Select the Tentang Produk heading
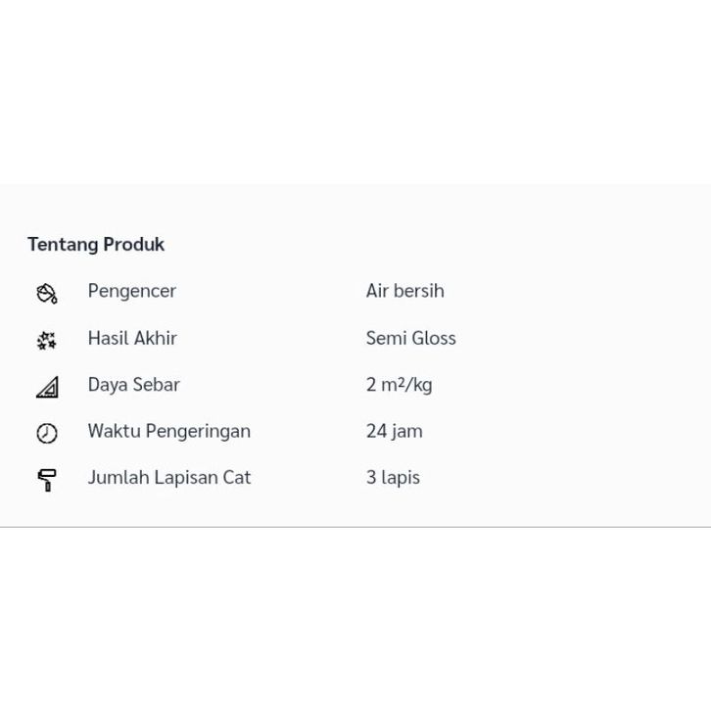Screen dimensions: 711x711 pyautogui.click(x=96, y=245)
